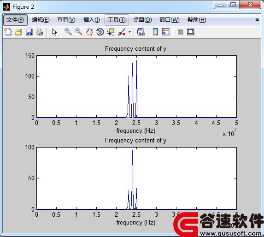The height and width of the screenshot is (237, 264).
Task: Select the Brush data tool
Action: 122,32
